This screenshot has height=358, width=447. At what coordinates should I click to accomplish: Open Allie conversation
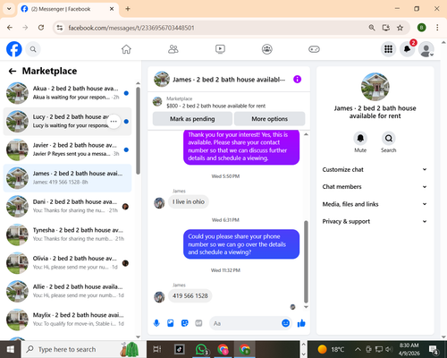[x=67, y=292]
